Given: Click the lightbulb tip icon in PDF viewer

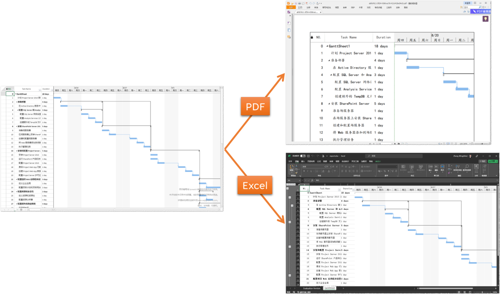Looking at the screenshot, I should [x=485, y=19].
